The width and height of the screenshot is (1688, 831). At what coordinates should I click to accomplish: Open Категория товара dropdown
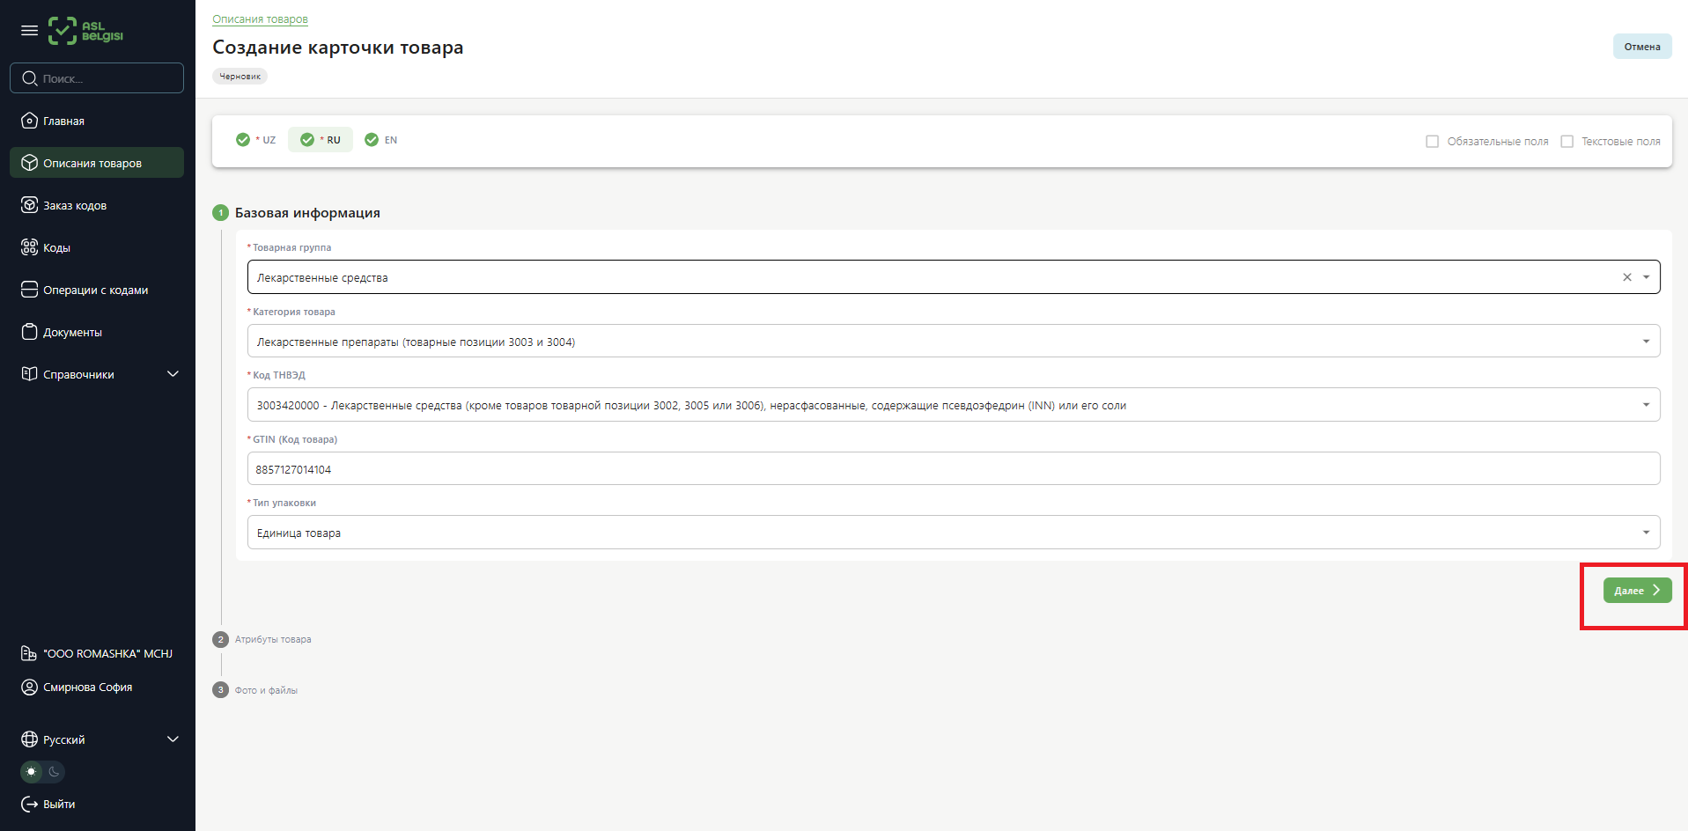(x=953, y=342)
